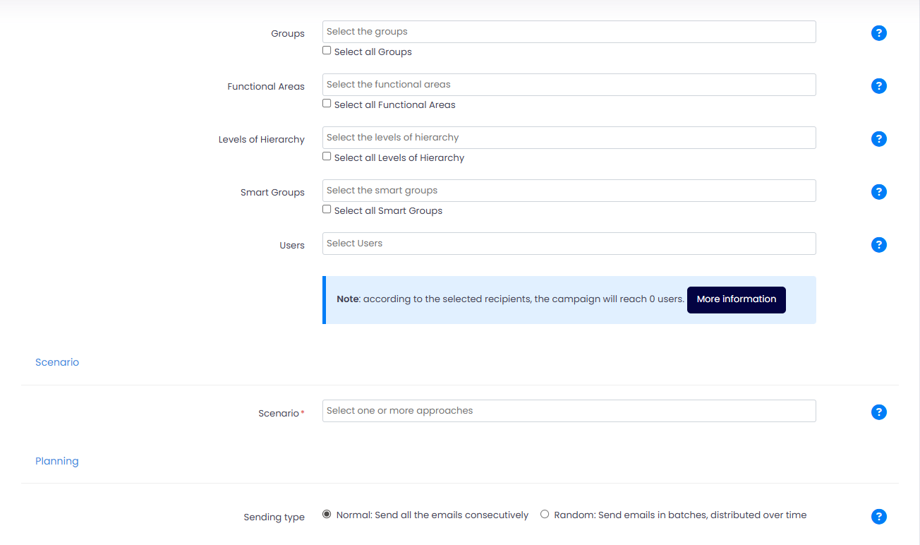Open help icon for Users field

[x=878, y=245]
